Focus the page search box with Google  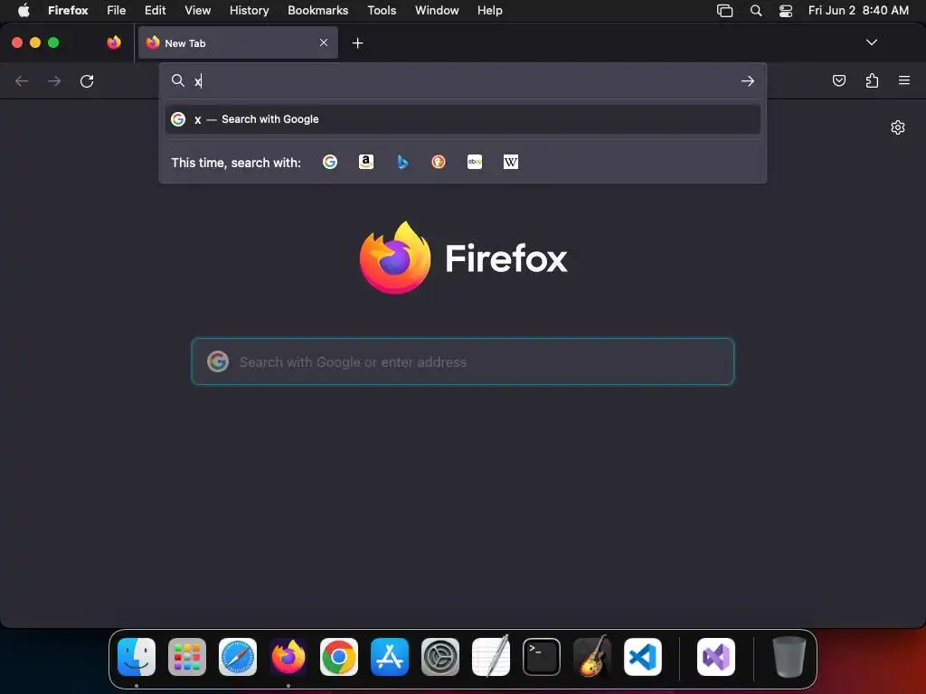pos(462,361)
